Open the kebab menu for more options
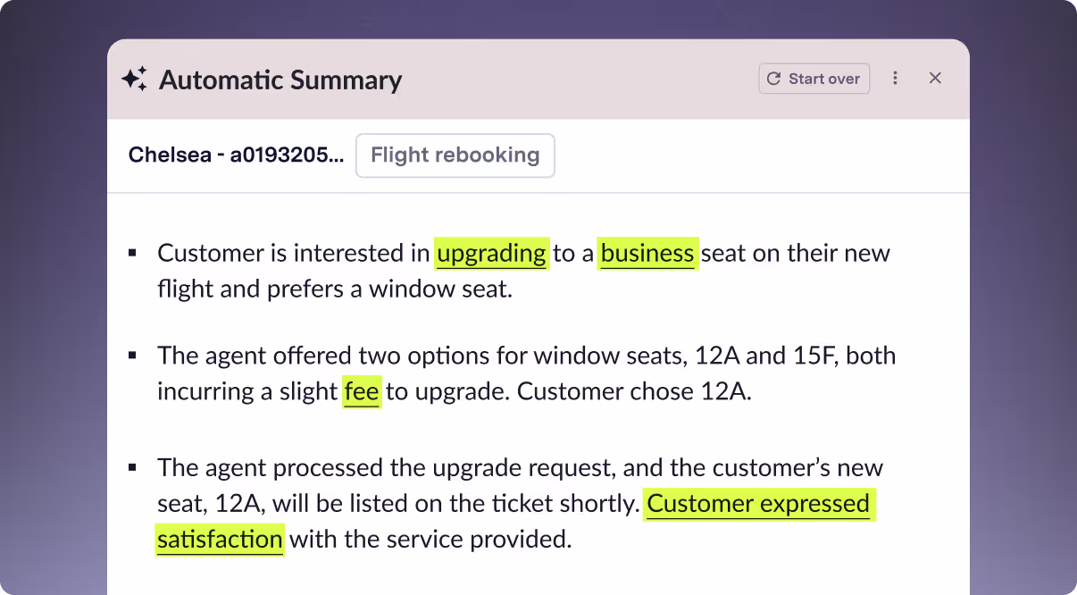The height and width of the screenshot is (595, 1077). [895, 79]
